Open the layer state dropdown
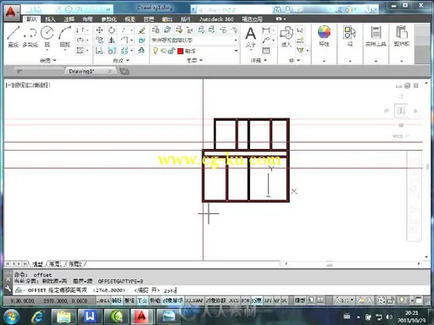 (x=194, y=40)
